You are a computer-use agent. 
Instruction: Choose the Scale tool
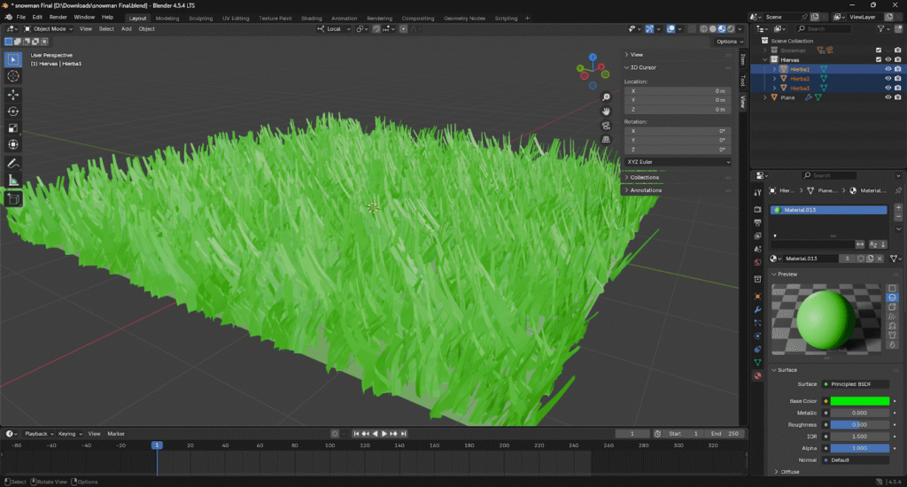pos(13,128)
